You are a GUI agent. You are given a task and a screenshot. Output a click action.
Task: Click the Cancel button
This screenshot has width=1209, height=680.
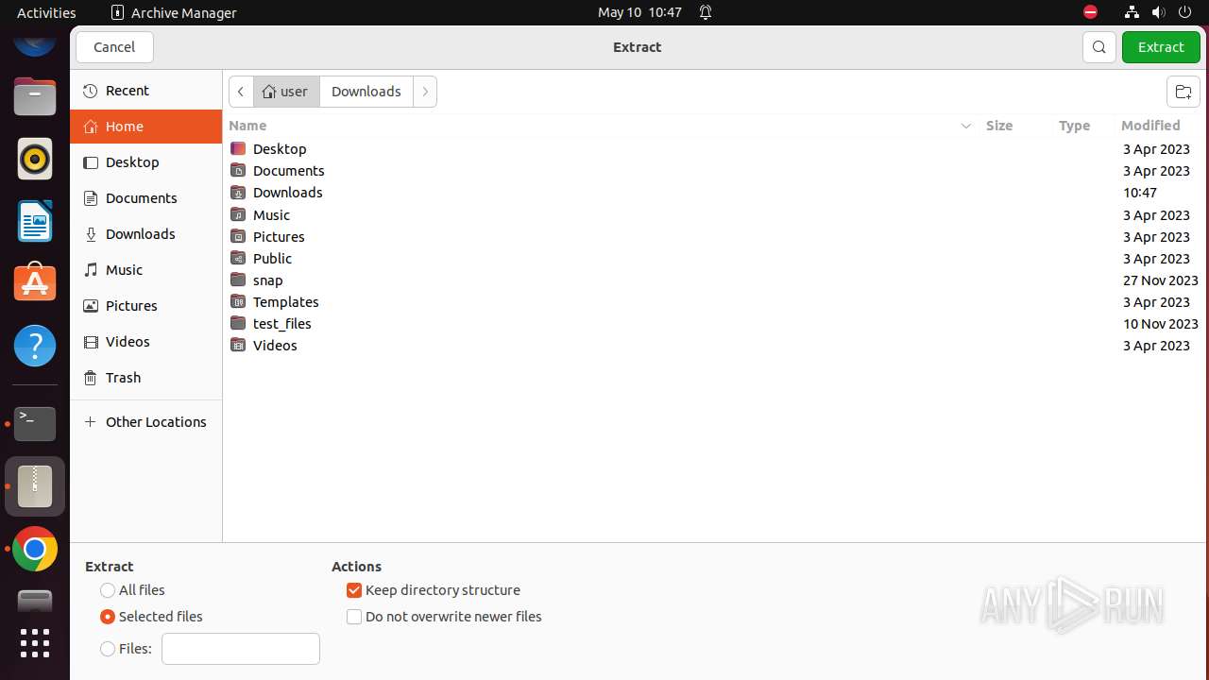pyautogui.click(x=114, y=47)
